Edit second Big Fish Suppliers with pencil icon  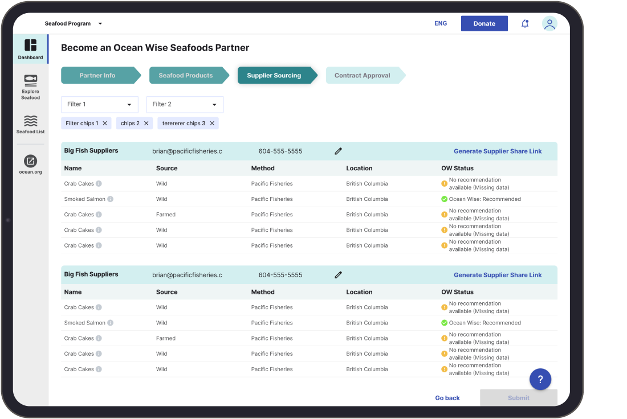pos(338,275)
